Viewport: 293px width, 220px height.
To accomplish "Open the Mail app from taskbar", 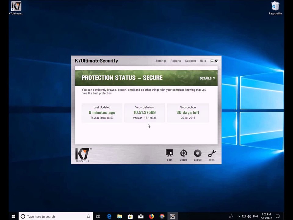I will (x=141, y=216).
